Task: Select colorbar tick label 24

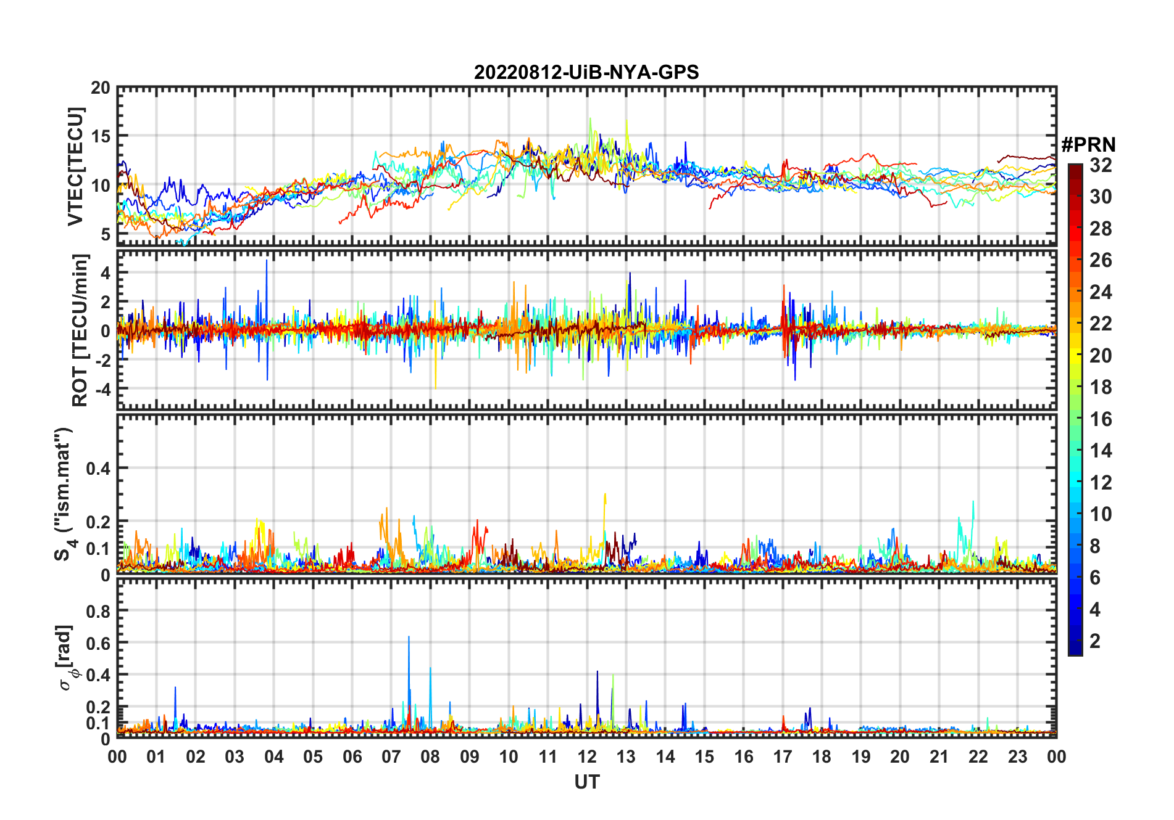Action: pos(1101,292)
